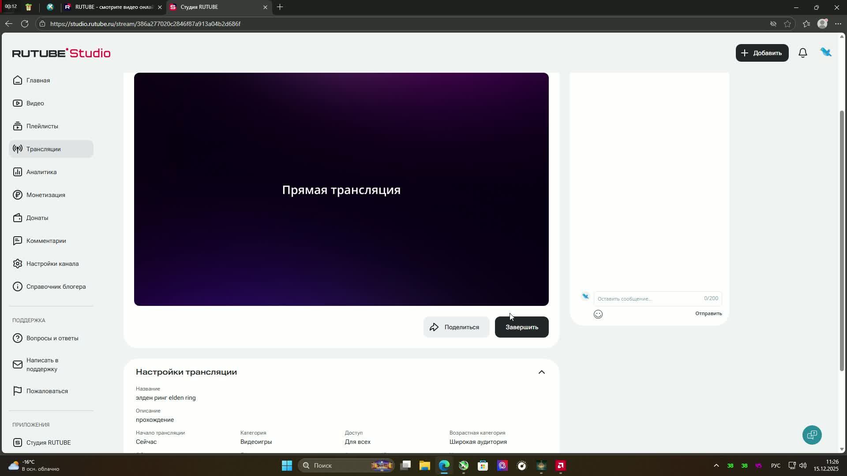Image resolution: width=847 pixels, height=476 pixels.
Task: Click the Пожаловаться flag icon
Action: tap(18, 391)
